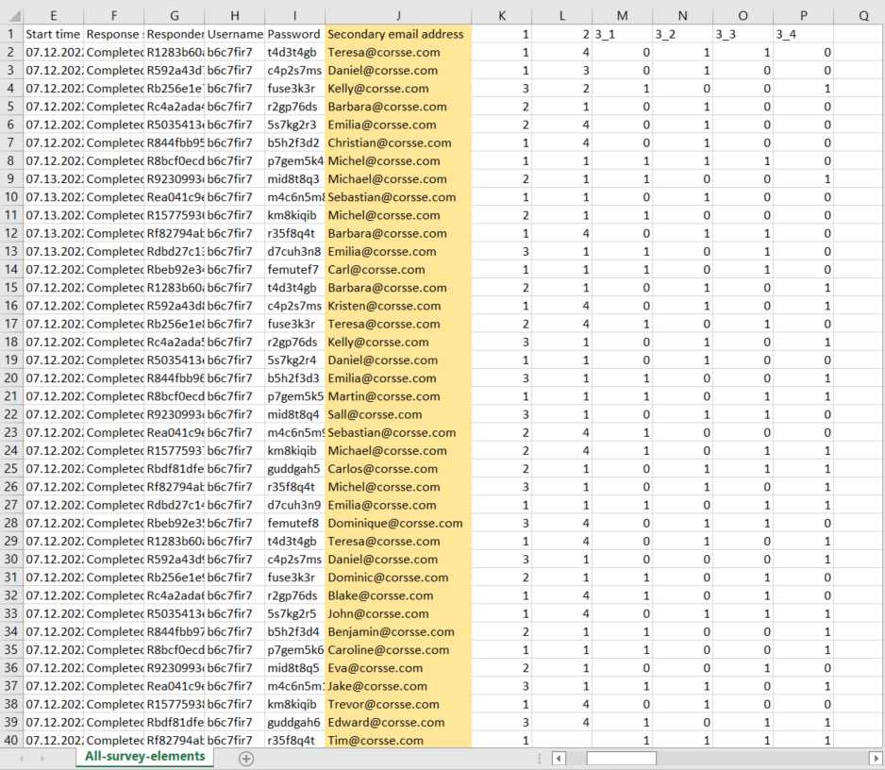Screen dimensions: 885x770
Task: Select the 3_4 column header cell
Action: click(802, 34)
